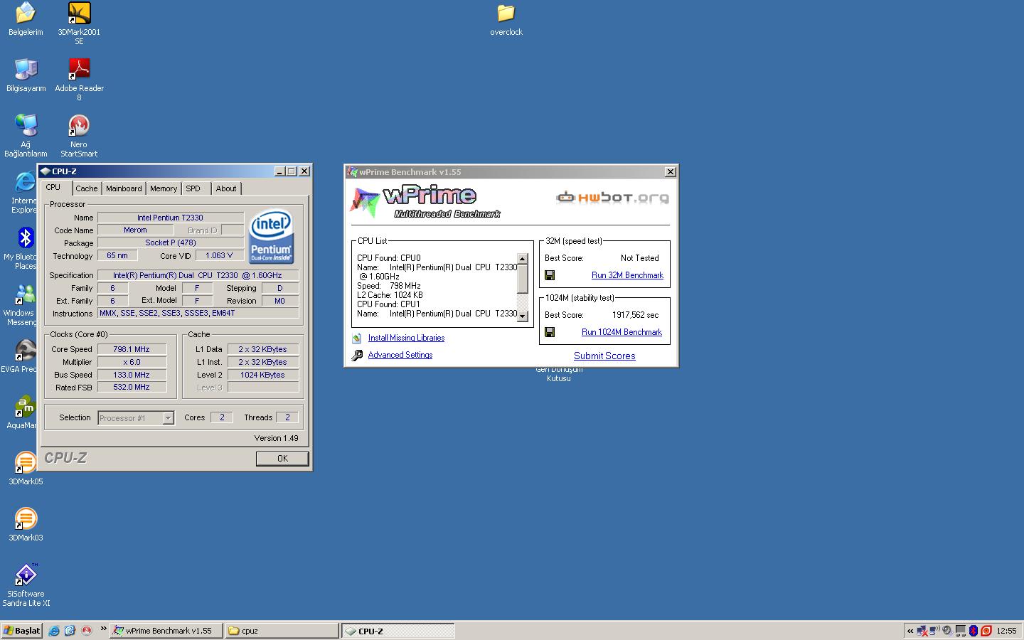
Task: Click the CPU List scrollbar up arrow
Action: [523, 259]
